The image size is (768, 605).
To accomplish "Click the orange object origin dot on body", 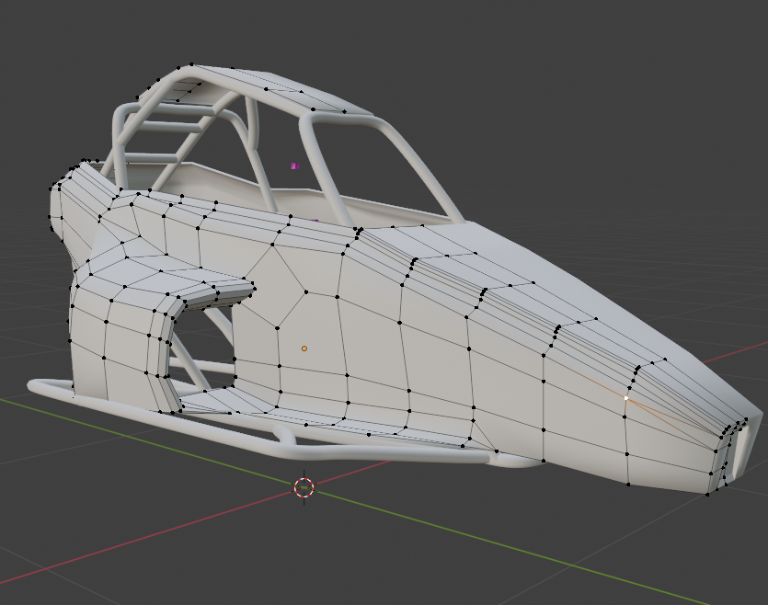I will point(304,348).
